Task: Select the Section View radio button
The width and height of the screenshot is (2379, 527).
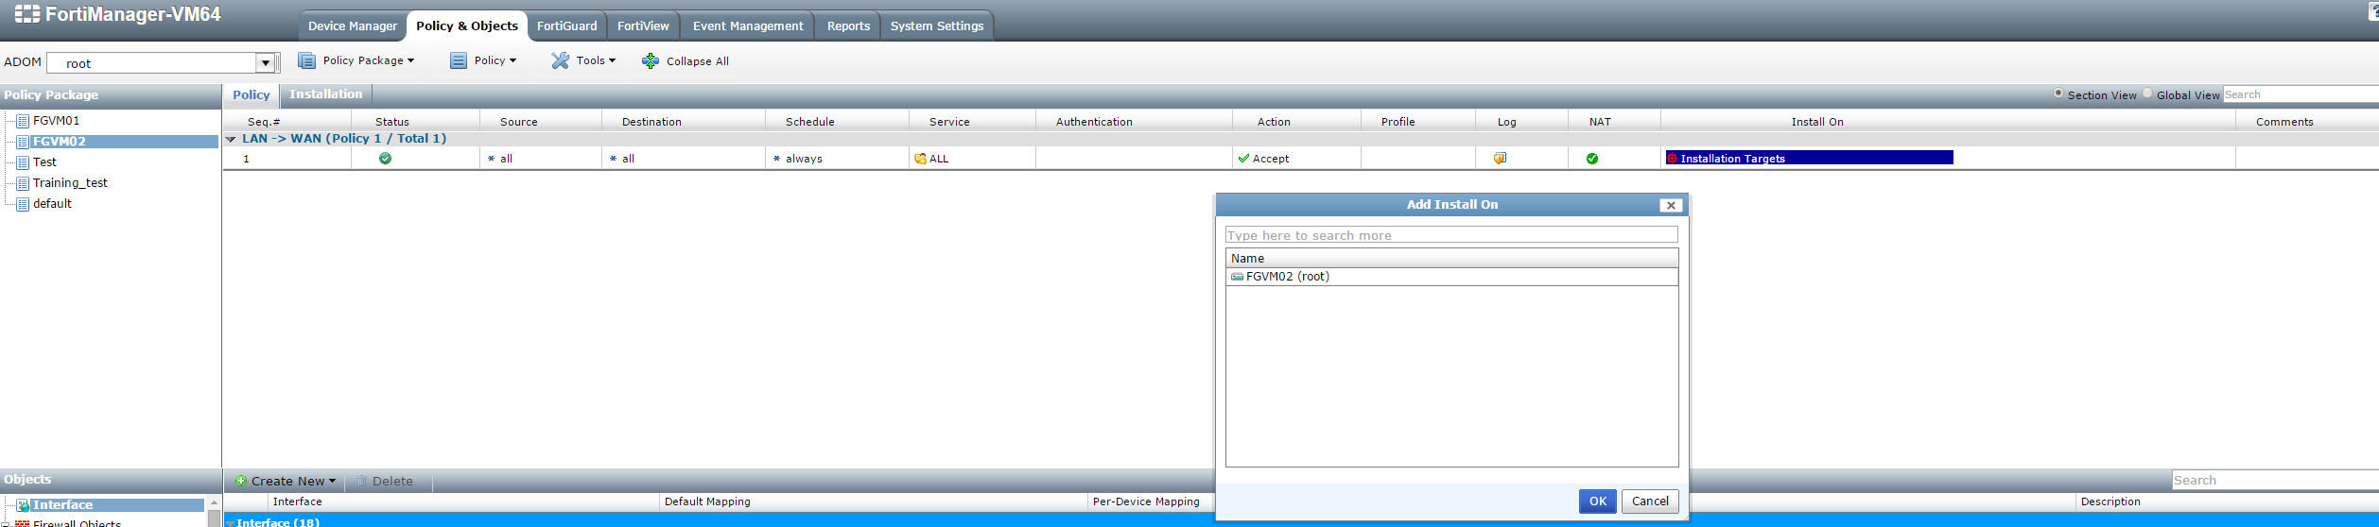Action: [2058, 93]
